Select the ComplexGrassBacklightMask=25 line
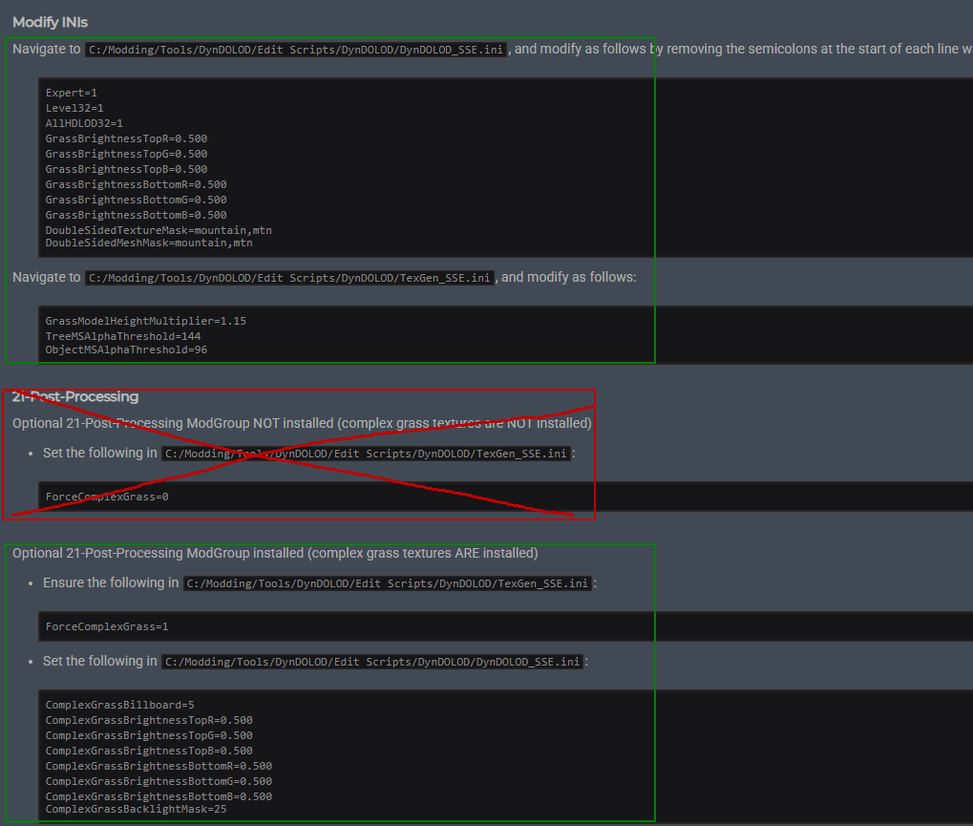The height and width of the screenshot is (826, 973). tap(136, 810)
